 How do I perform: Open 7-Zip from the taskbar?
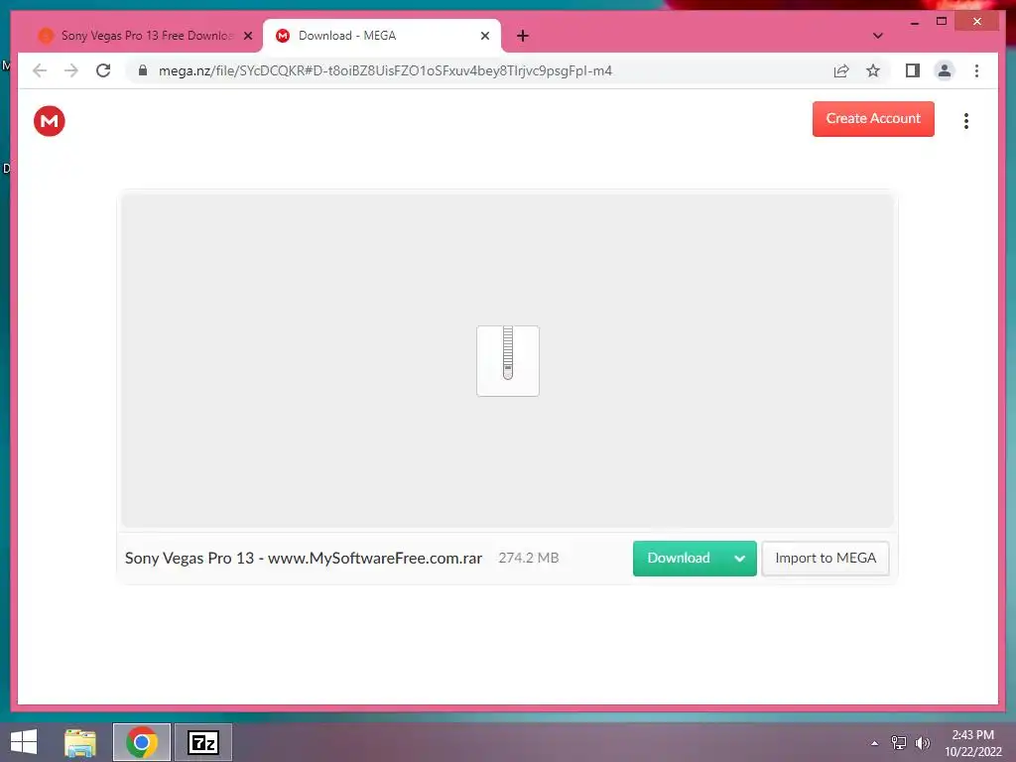(x=202, y=742)
